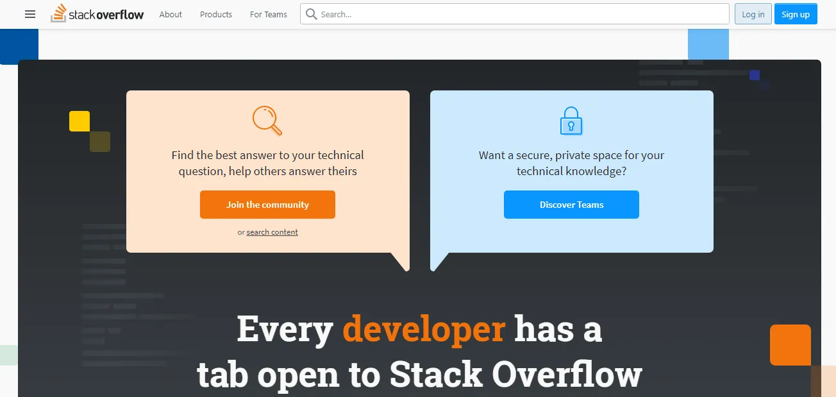Open the Products menu item
Viewport: 836px width, 397px height.
coord(216,14)
